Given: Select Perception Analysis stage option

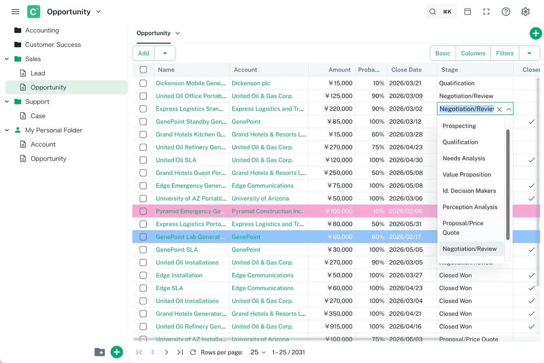Looking at the screenshot, I should click(x=471, y=207).
